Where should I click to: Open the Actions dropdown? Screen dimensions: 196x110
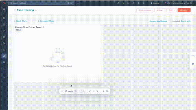point(160,10)
